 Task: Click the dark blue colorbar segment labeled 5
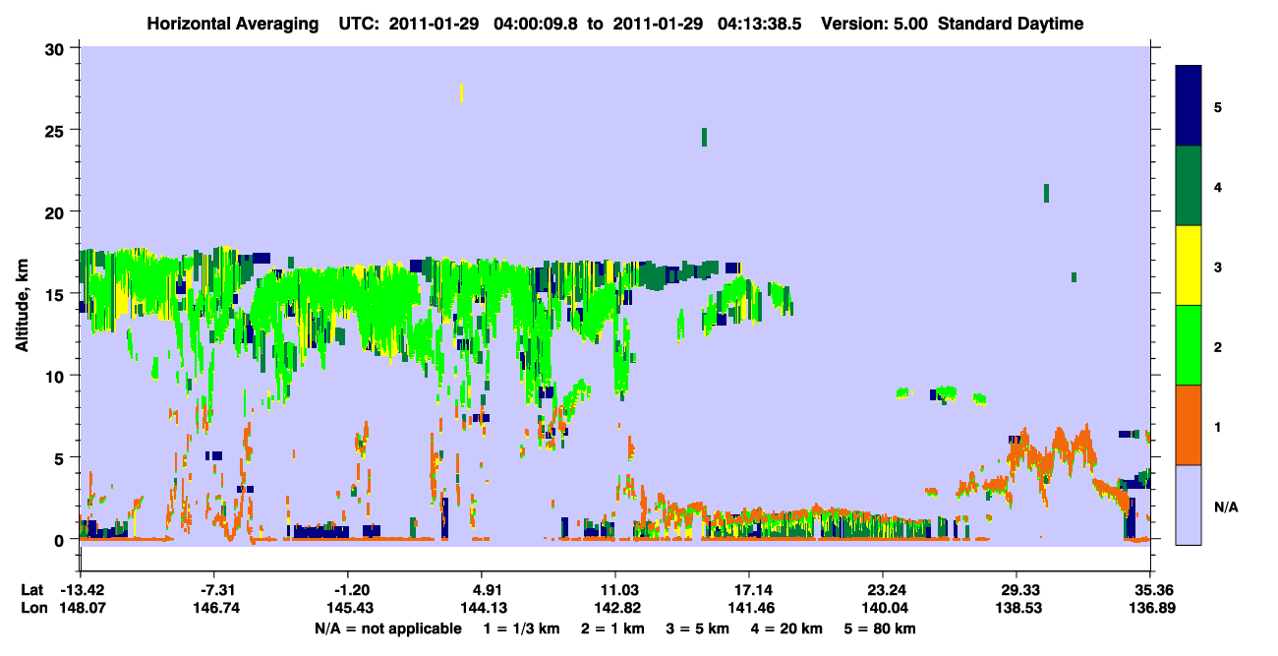pyautogui.click(x=1189, y=106)
